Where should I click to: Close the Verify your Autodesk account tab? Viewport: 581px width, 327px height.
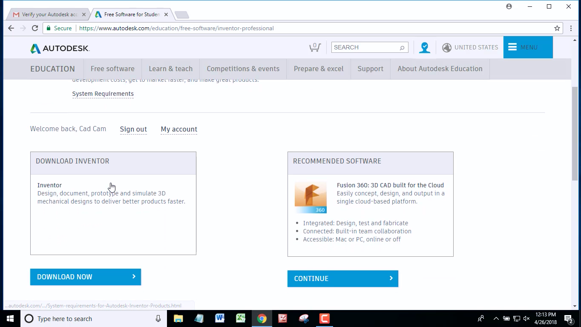point(84,14)
